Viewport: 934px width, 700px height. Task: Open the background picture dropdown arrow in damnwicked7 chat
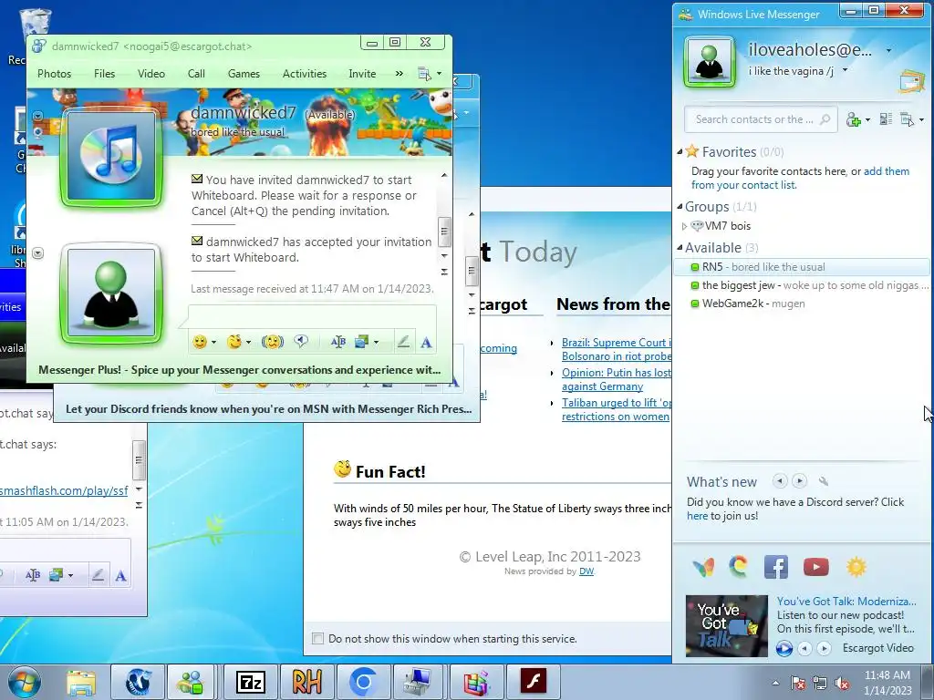tap(376, 343)
